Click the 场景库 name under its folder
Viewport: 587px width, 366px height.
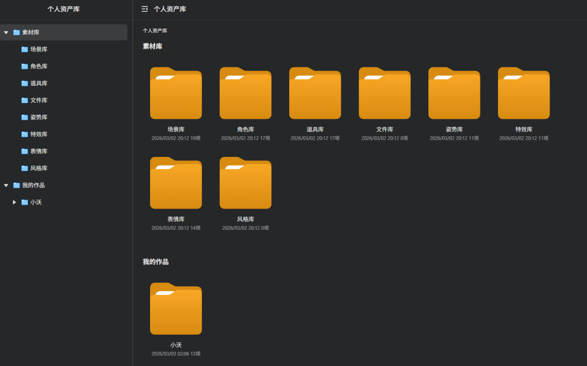pyautogui.click(x=176, y=129)
